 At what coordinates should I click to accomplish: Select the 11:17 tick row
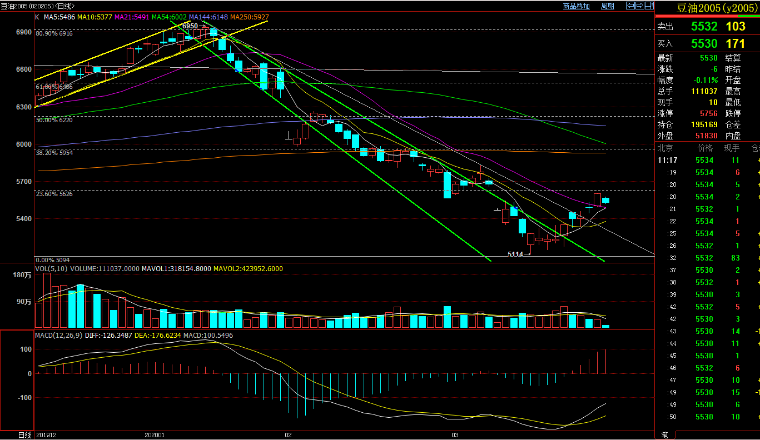point(708,160)
